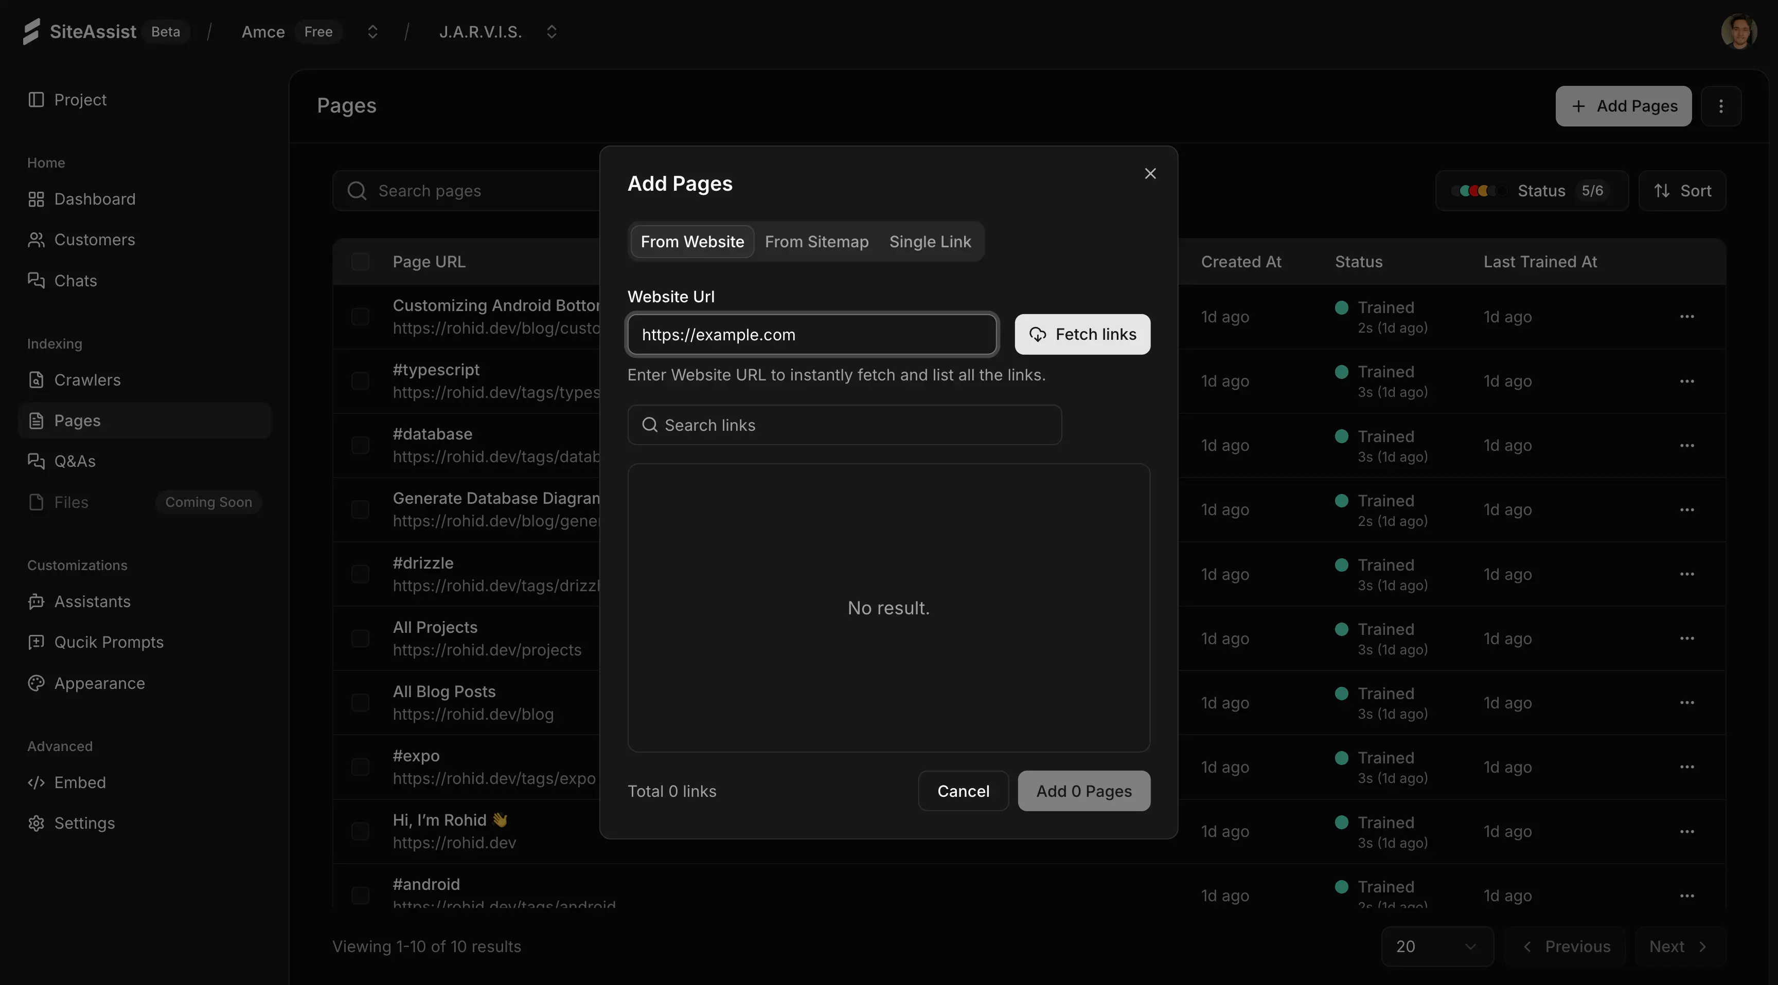1778x985 pixels.
Task: Open row actions for #database row
Action: (1687, 446)
